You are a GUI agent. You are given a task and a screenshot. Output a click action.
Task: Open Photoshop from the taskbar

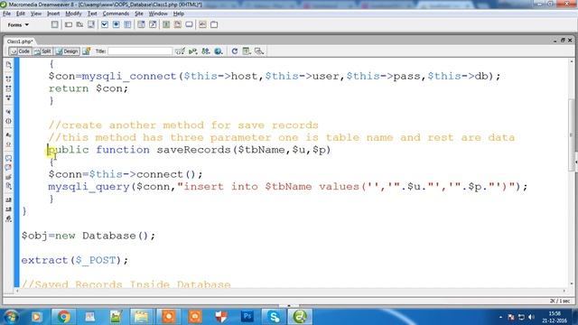[247, 317]
